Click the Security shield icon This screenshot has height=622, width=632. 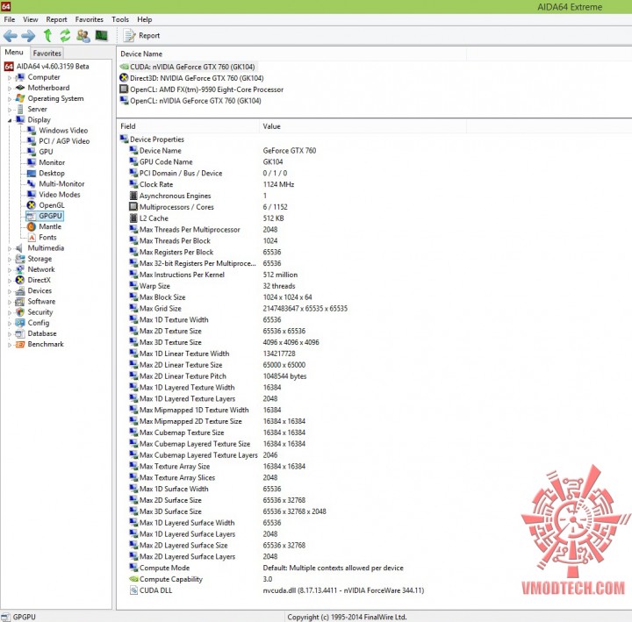(20, 312)
